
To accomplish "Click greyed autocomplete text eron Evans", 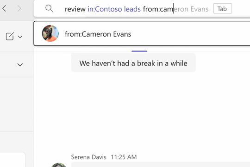I will pos(191,9).
